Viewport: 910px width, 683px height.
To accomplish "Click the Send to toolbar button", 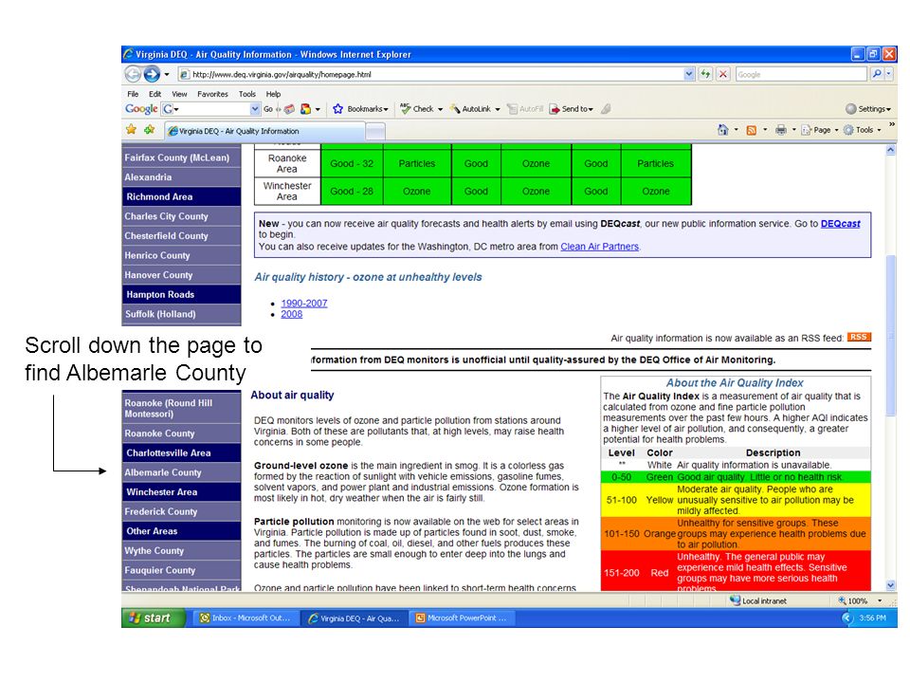I will click(x=572, y=108).
